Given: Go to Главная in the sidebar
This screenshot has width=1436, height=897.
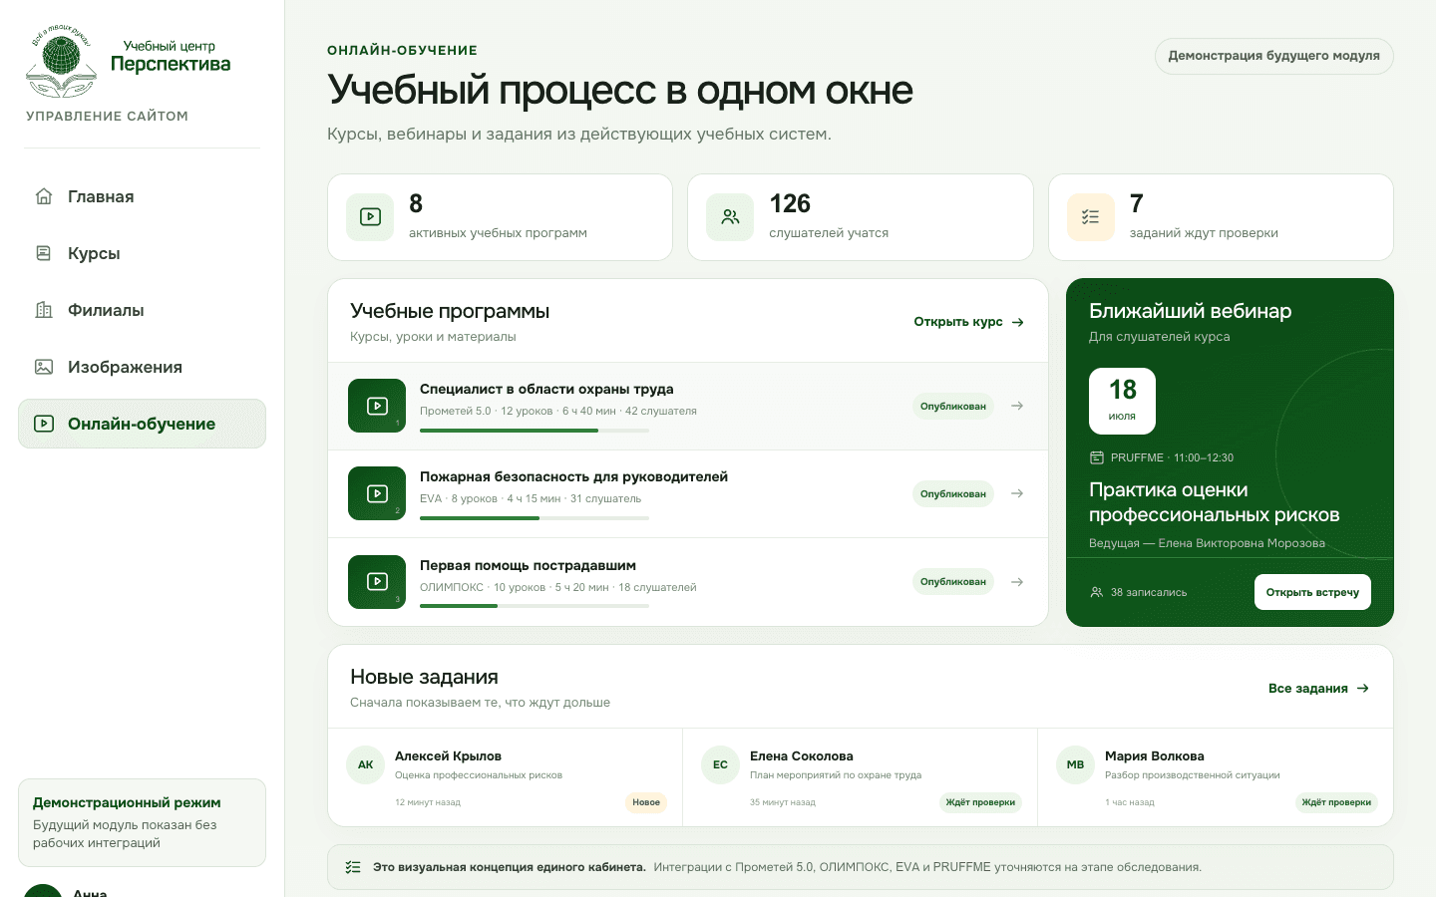Looking at the screenshot, I should pyautogui.click(x=142, y=196).
